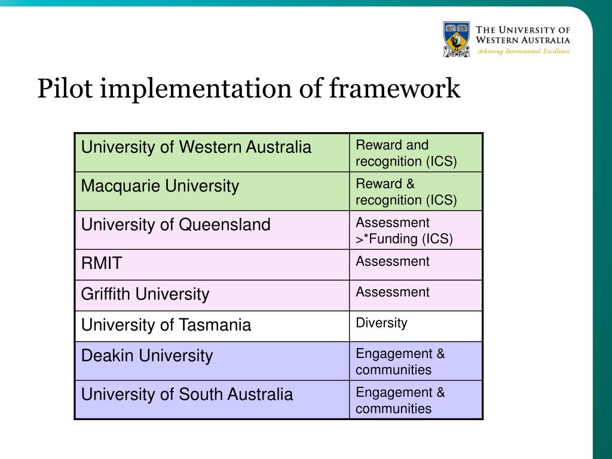Select the 'University of Tasmania' cell
The image size is (612, 459).
pos(212,326)
